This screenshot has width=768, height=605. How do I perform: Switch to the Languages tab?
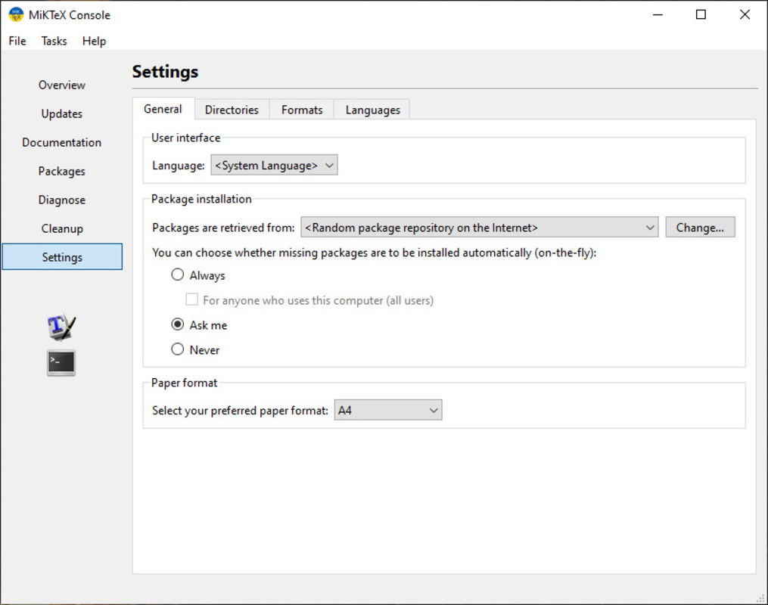(x=372, y=110)
